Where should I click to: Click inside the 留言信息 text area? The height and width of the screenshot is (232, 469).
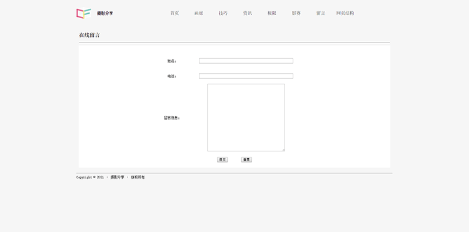246,118
